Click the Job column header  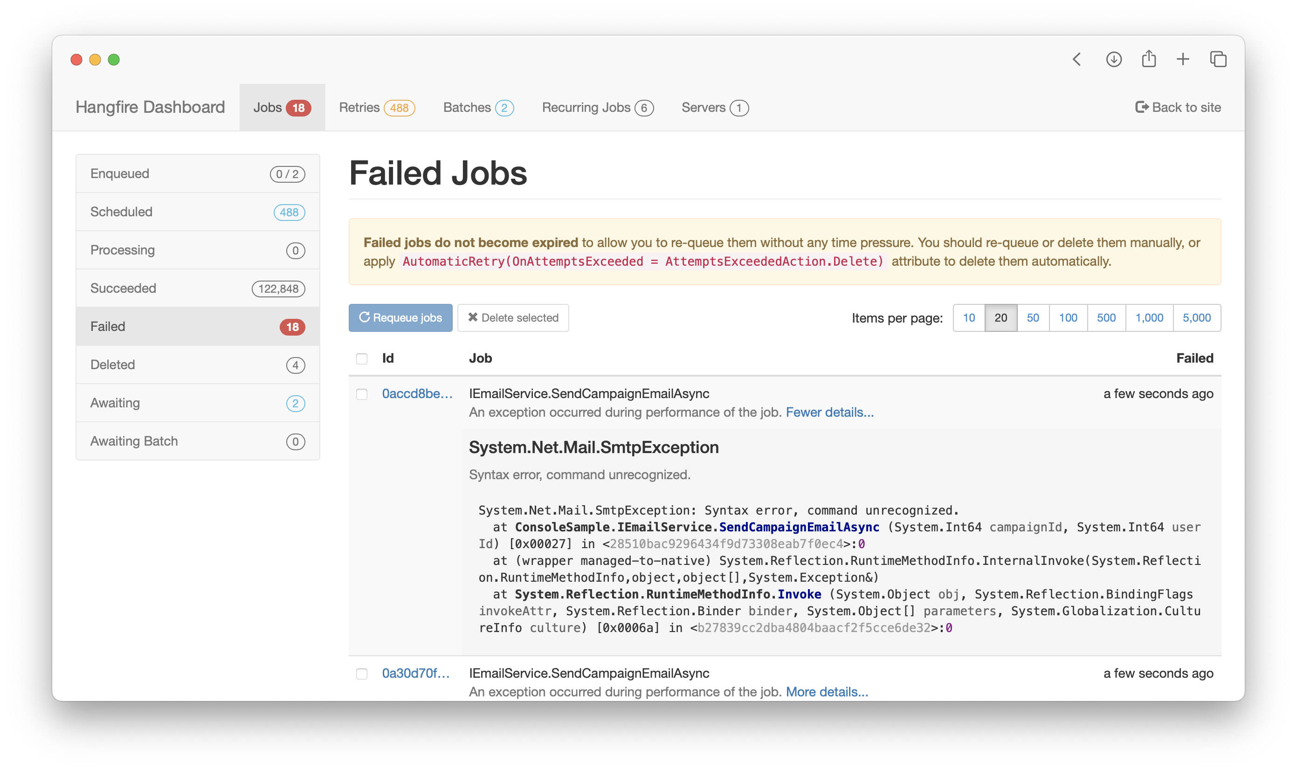[x=480, y=358]
